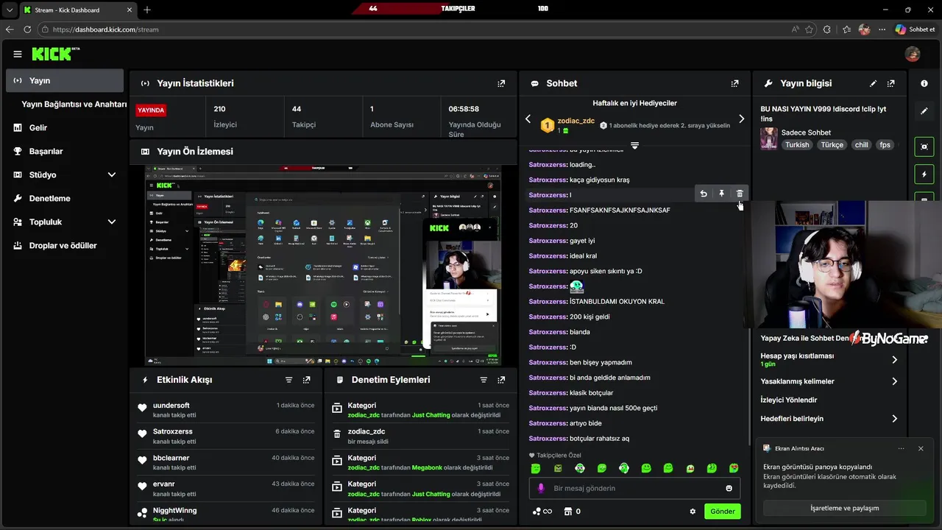
Task: Open a new browser tab
Action: [147, 10]
